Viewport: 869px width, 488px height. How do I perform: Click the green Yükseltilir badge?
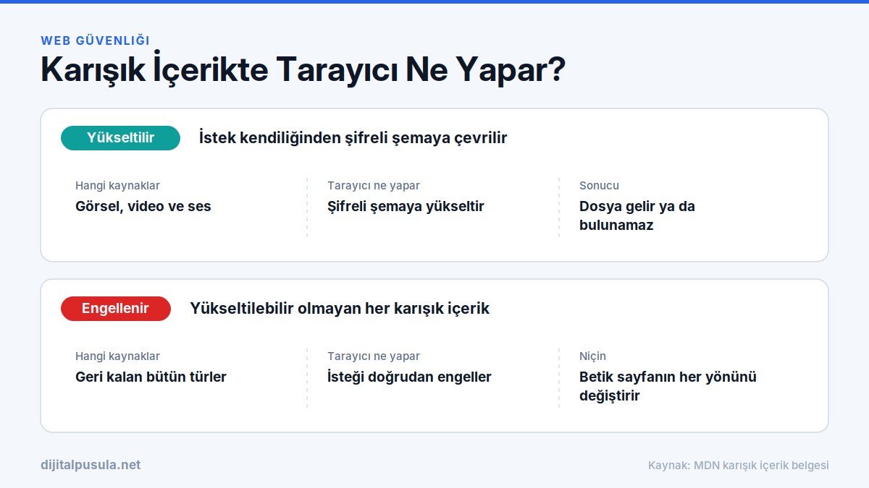tap(120, 138)
